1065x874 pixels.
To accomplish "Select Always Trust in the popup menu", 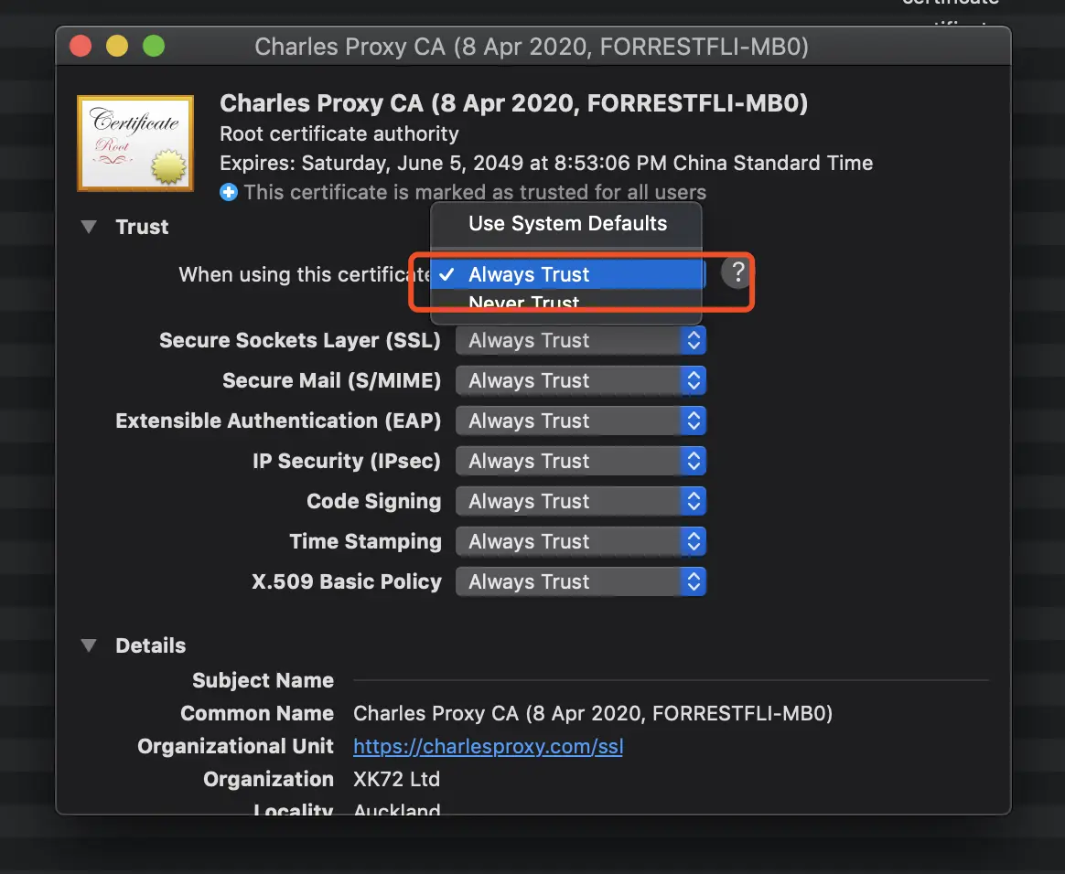I will point(565,274).
